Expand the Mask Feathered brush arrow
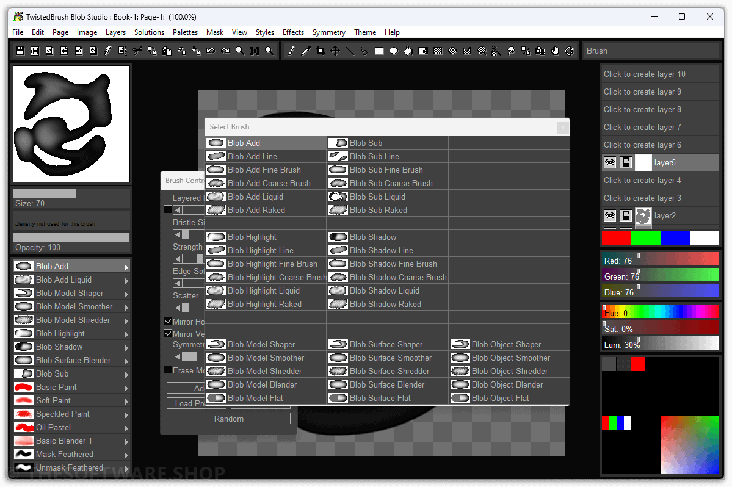Image resolution: width=732 pixels, height=487 pixels. [126, 455]
